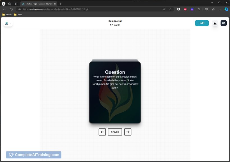230x162 pixels.
Task: Reload the page
Action: (x=11, y=9)
